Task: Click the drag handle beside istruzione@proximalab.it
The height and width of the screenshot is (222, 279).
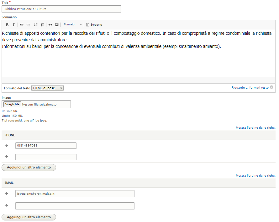Action: click(x=6, y=194)
